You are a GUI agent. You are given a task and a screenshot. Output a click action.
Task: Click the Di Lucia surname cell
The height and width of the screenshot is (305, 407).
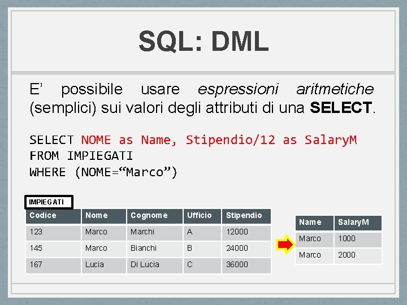(155, 265)
